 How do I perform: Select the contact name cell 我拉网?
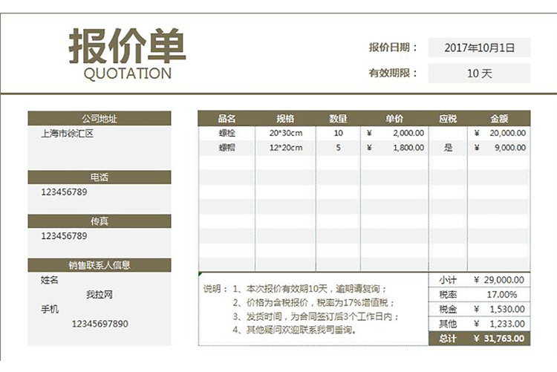[99, 295]
